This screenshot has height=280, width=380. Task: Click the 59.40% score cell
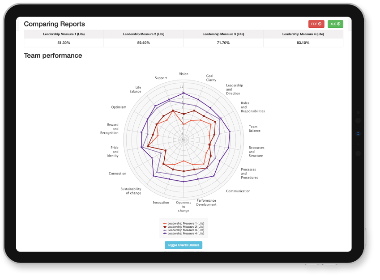144,42
